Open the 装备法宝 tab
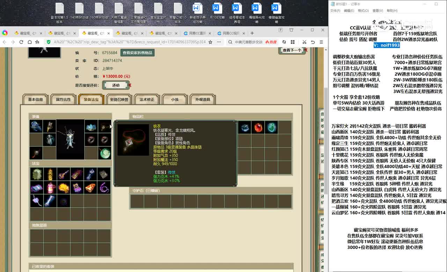Screen dimensions: 447x272 tap(91, 99)
